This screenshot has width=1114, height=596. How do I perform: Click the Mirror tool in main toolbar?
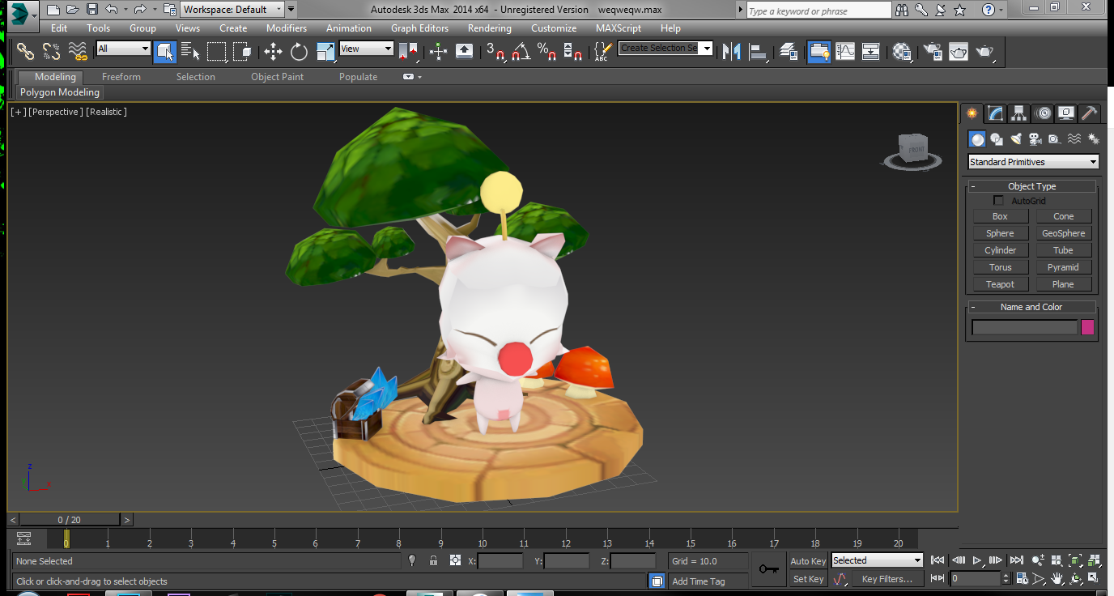[x=732, y=52]
